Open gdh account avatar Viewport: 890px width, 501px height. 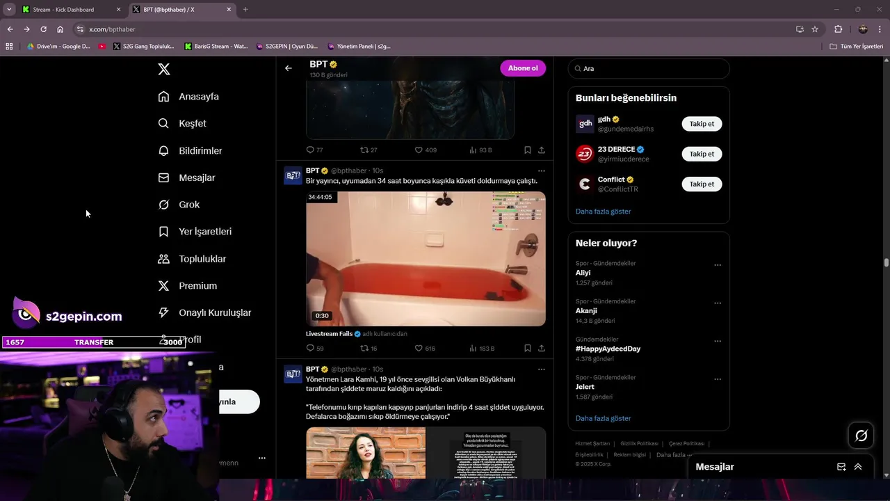585,124
